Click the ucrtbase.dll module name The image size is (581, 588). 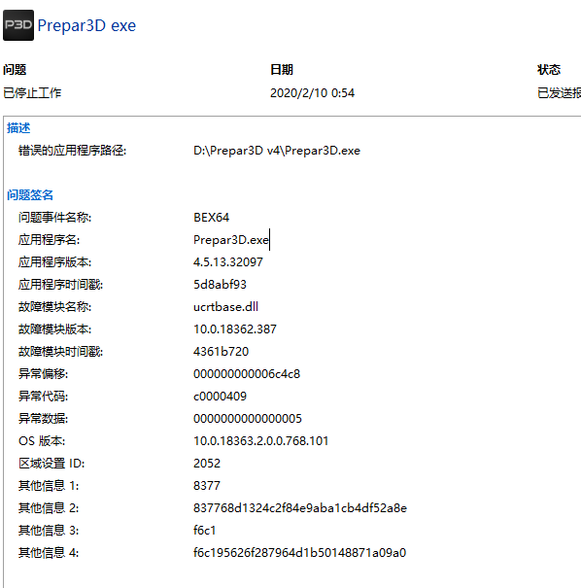pos(225,307)
